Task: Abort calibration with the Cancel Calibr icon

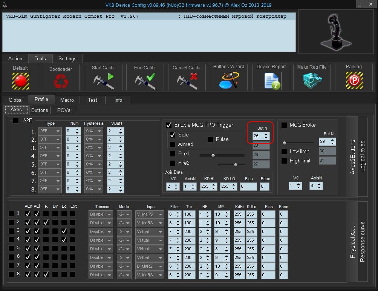Action: [187, 81]
